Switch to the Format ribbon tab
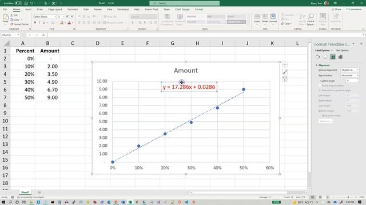The width and height of the screenshot is (366, 205). [x=199, y=9]
